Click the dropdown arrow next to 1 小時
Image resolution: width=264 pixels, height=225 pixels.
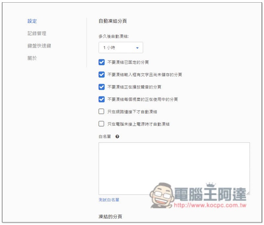click(137, 48)
